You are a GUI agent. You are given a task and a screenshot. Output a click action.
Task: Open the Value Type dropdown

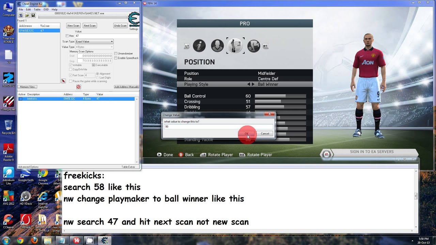94,47
